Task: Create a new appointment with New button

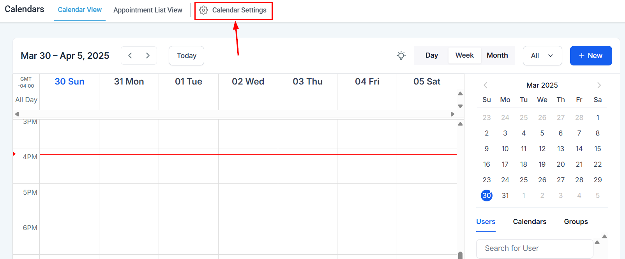Action: [591, 56]
